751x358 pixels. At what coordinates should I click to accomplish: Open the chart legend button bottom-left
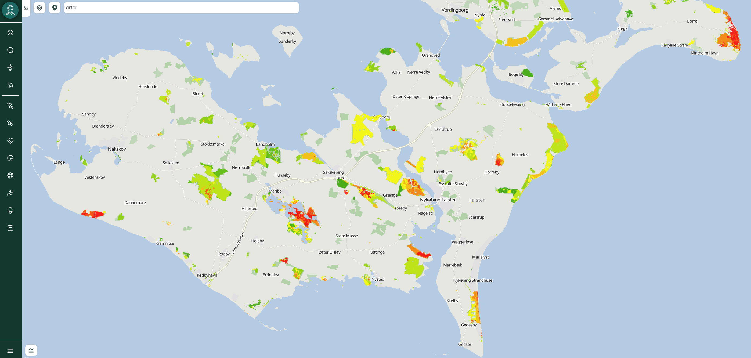pyautogui.click(x=31, y=350)
